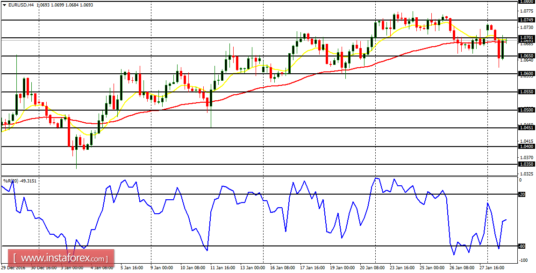
Task: Select the 1.0550 level price tag
Action: pos(526,92)
